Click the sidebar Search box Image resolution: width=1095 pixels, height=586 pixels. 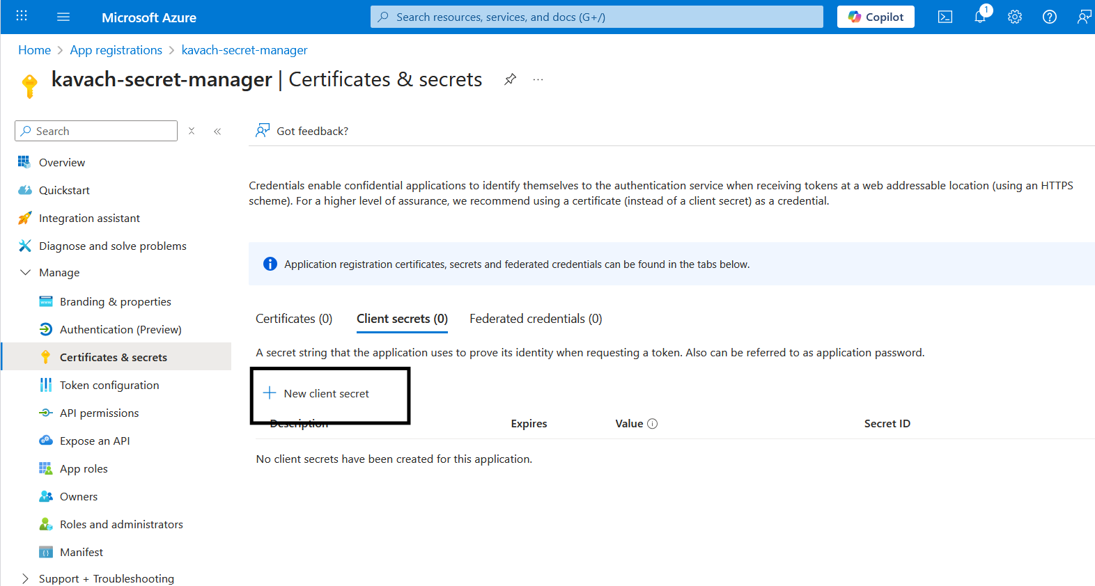[x=96, y=131]
